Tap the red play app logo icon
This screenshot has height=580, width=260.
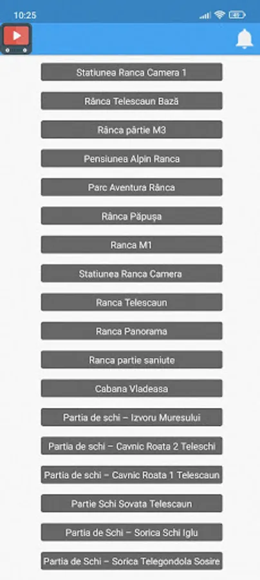click(16, 39)
